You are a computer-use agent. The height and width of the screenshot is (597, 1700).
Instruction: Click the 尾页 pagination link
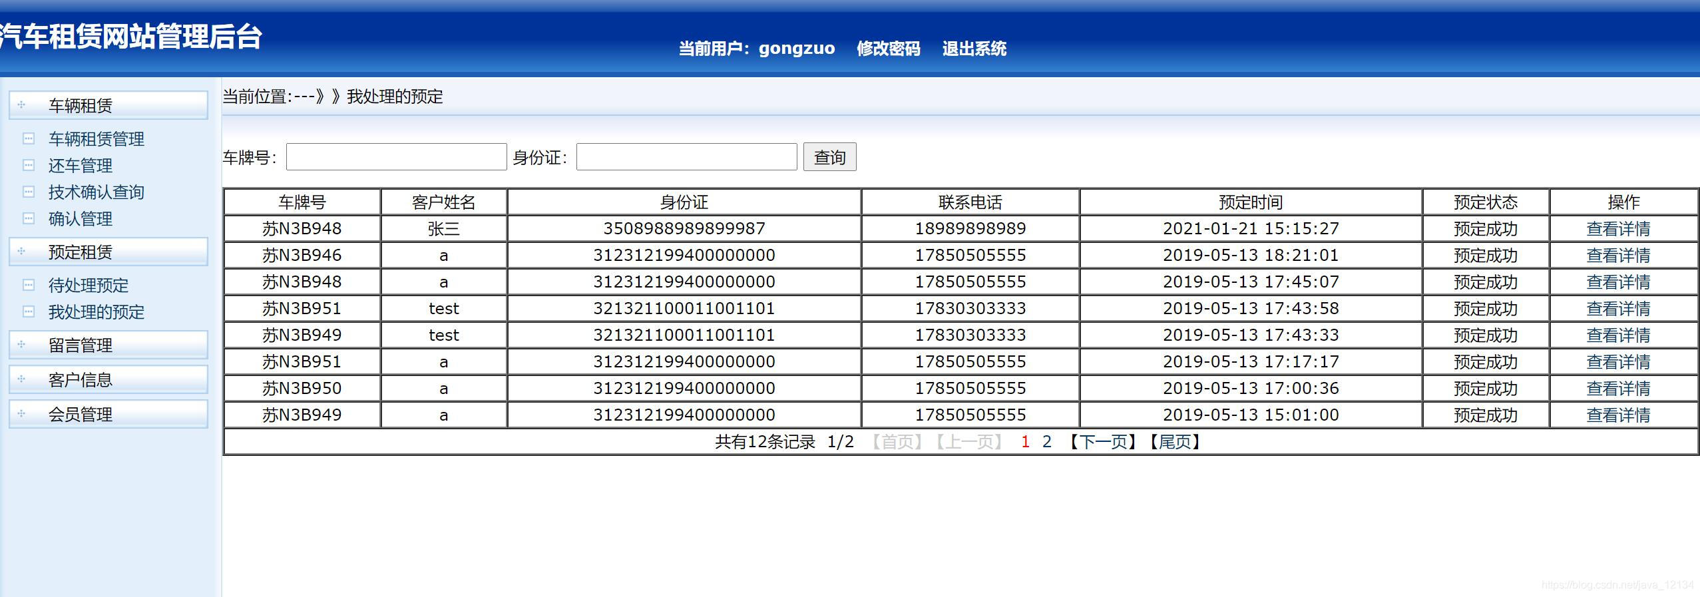coord(1175,442)
